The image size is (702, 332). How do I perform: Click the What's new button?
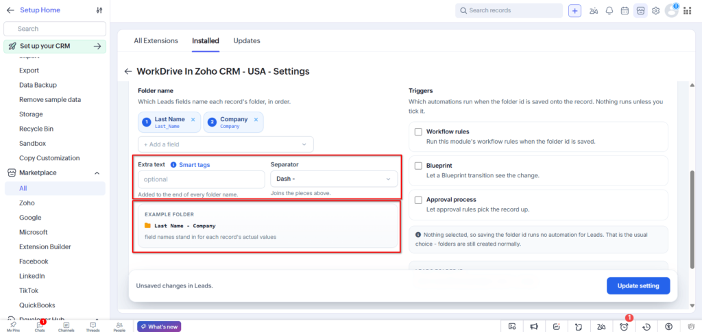coord(159,327)
